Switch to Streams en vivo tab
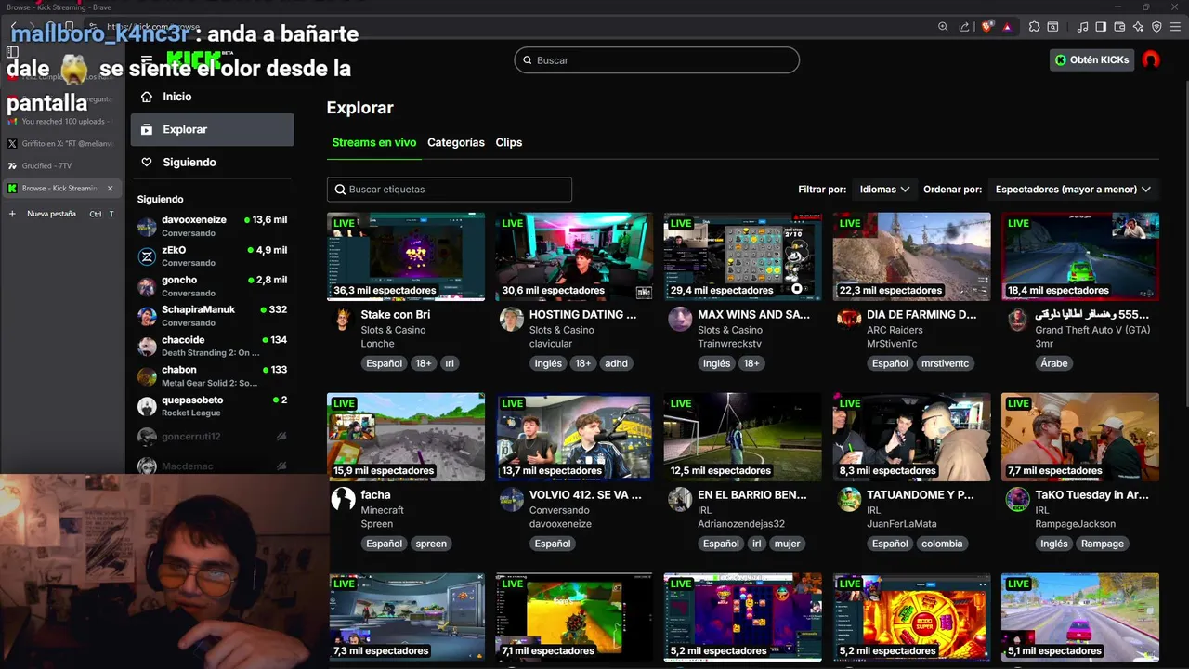The width and height of the screenshot is (1189, 669). tap(373, 142)
